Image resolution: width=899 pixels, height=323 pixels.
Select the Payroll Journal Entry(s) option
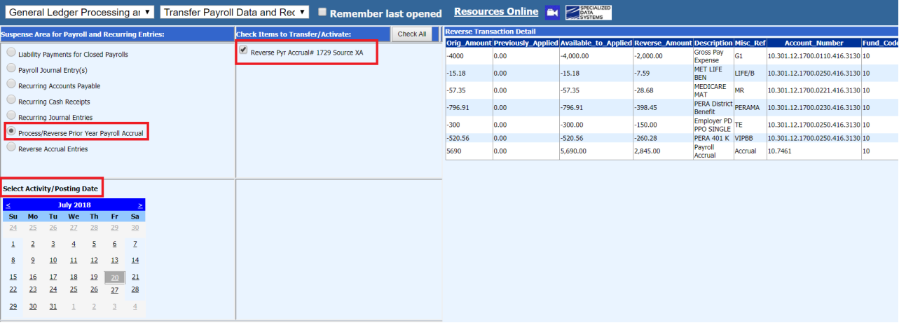point(11,69)
